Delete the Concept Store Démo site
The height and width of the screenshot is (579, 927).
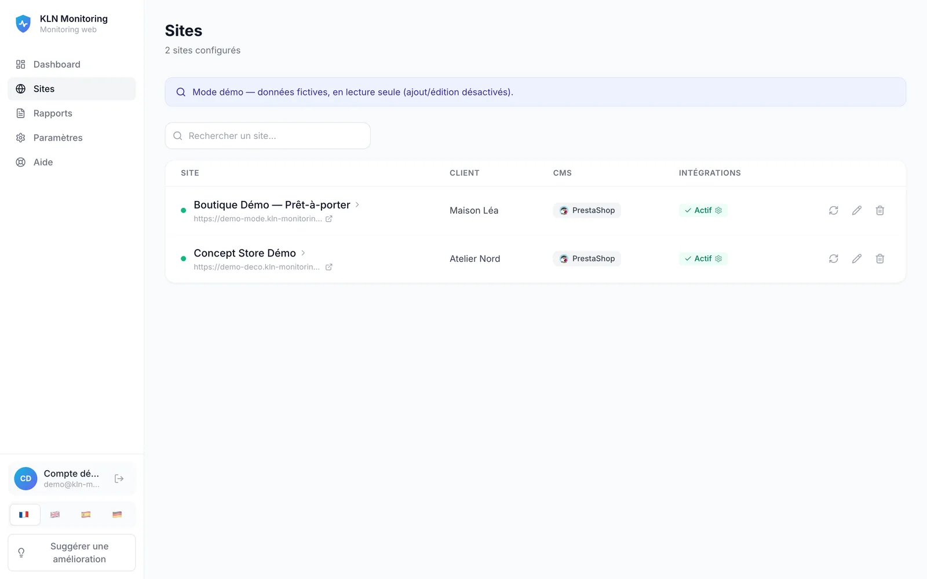[880, 259]
